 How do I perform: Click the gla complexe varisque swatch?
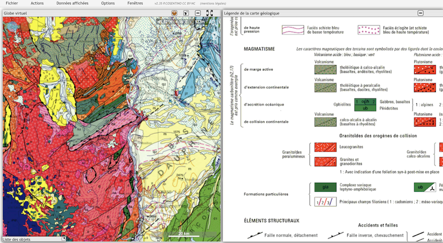click(x=326, y=187)
